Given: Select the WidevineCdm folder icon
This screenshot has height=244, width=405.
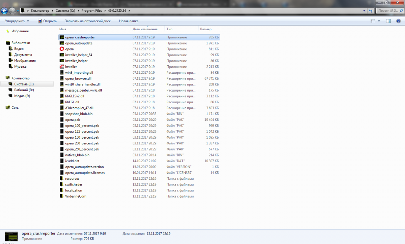Looking at the screenshot, I should 62,196.
